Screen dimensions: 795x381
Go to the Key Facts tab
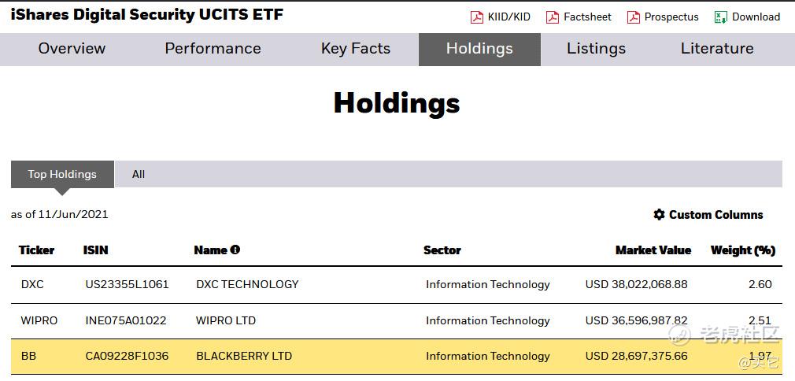click(x=355, y=49)
